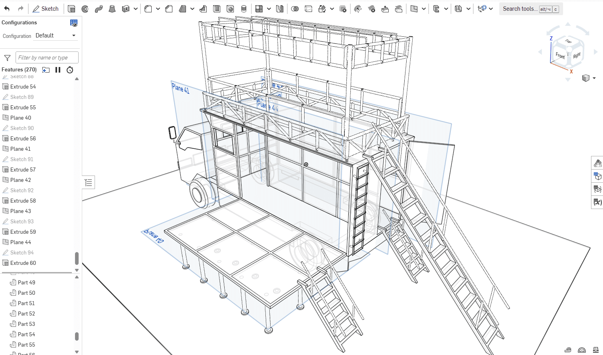The image size is (603, 355).
Task: Click the Undo arrow
Action: (x=7, y=9)
